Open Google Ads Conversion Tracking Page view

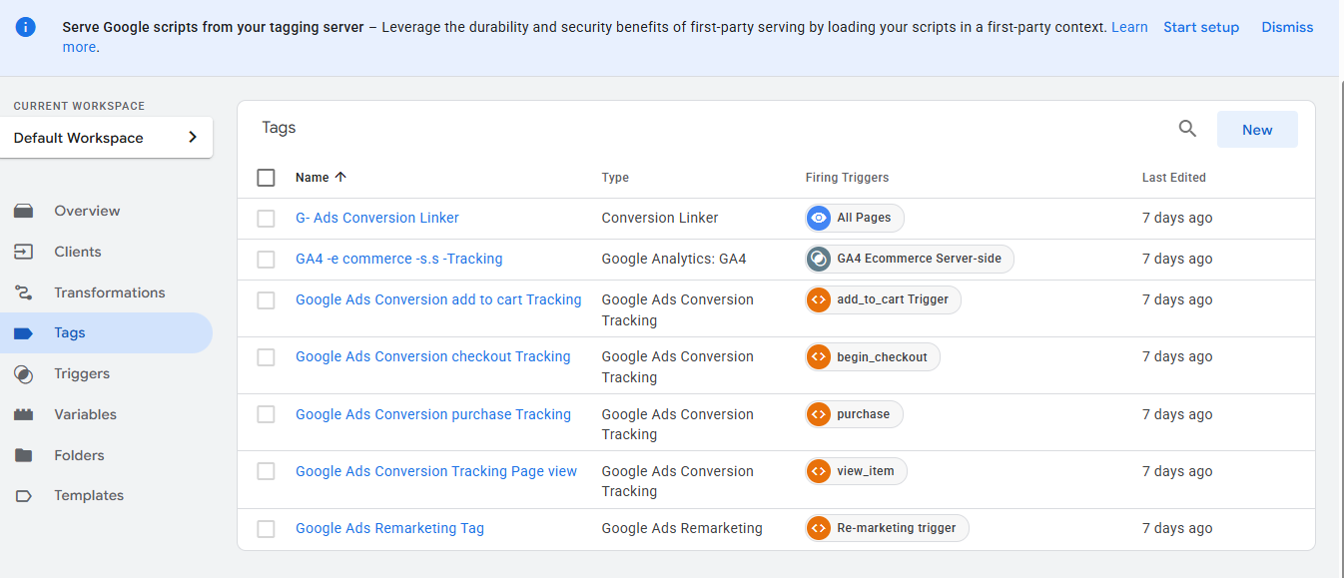click(x=436, y=471)
